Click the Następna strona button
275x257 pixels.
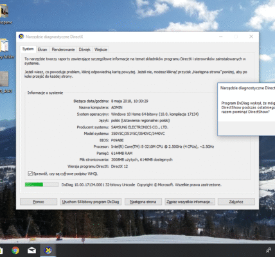(143, 202)
